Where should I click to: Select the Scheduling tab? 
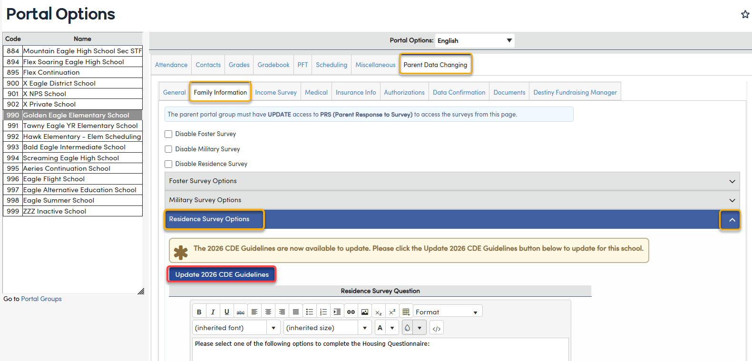[x=332, y=65]
